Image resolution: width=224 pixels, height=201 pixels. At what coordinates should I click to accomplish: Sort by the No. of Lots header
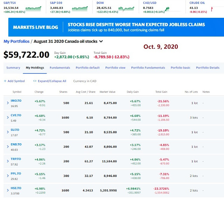(x=191, y=92)
